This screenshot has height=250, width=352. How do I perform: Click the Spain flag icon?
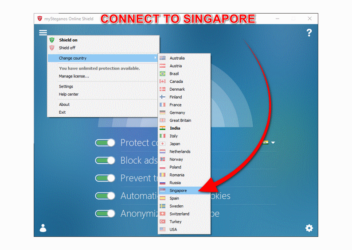click(x=163, y=198)
